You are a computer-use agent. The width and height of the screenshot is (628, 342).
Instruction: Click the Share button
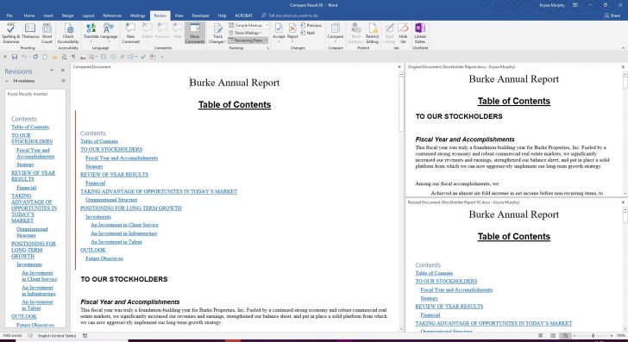pyautogui.click(x=612, y=16)
